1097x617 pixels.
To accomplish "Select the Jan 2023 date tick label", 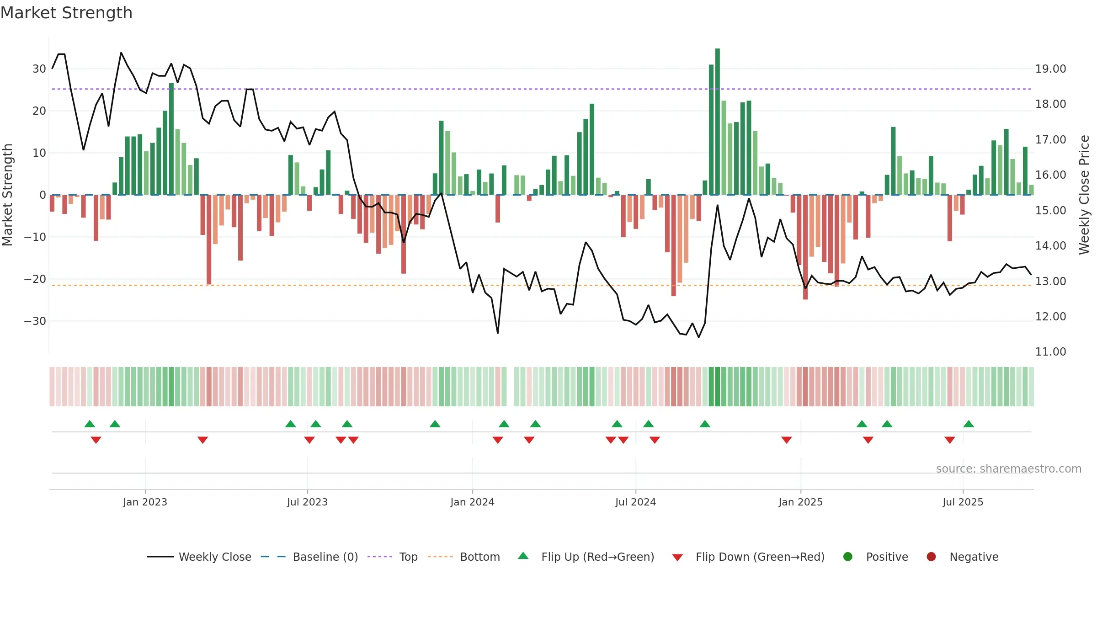I will coord(145,502).
